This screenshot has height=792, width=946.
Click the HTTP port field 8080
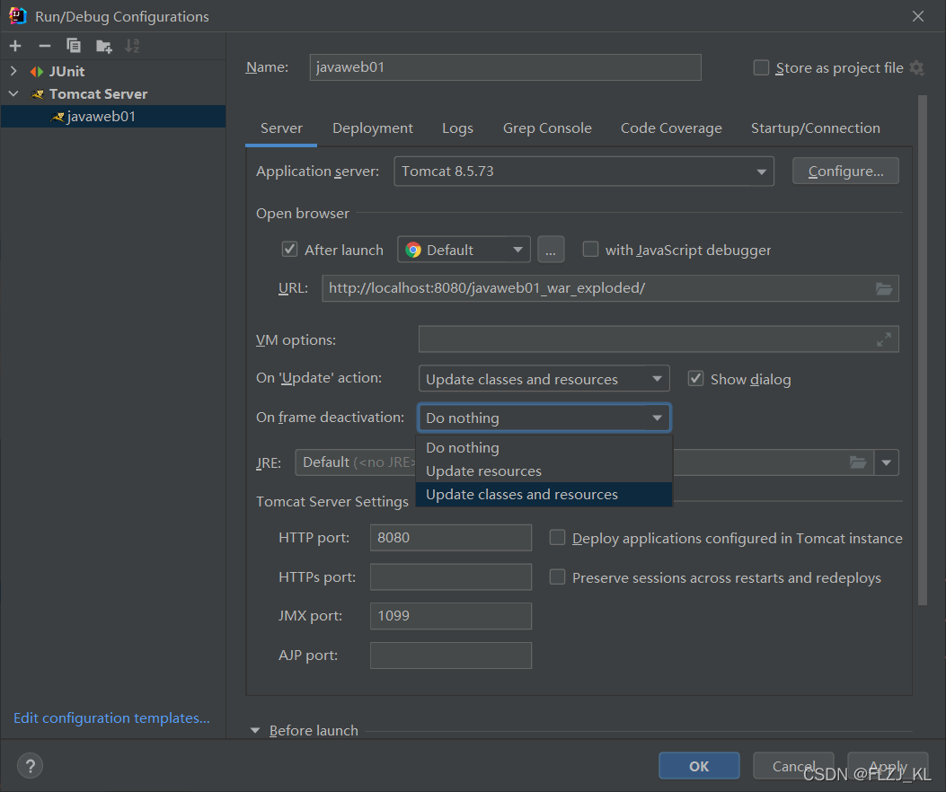tap(451, 538)
